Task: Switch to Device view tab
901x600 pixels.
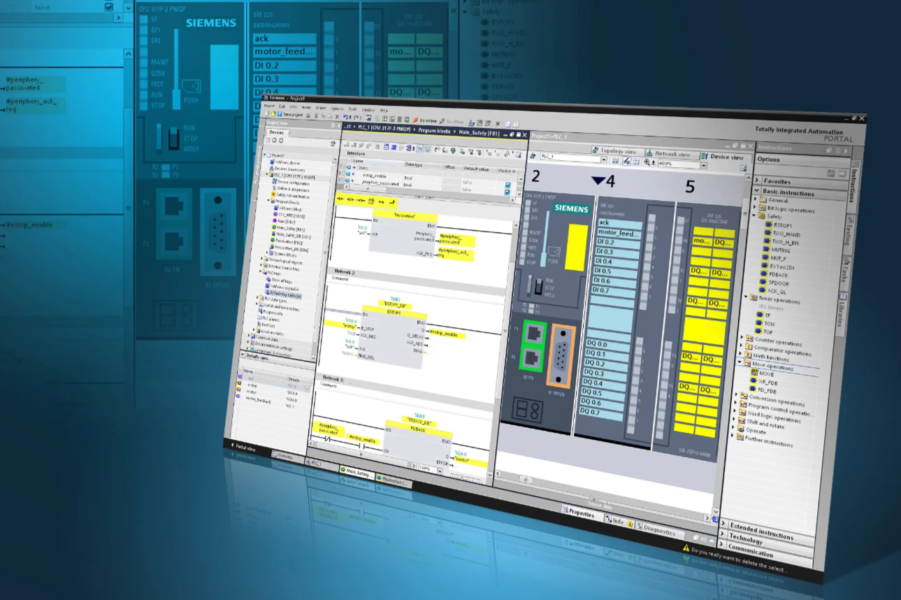Action: (726, 157)
